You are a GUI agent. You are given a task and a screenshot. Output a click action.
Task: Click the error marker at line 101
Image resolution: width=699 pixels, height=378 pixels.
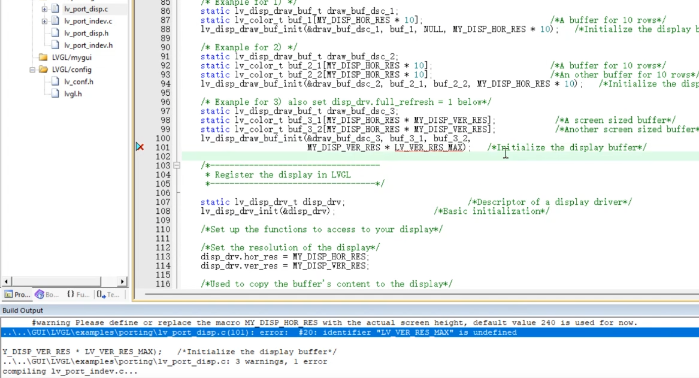(x=140, y=147)
